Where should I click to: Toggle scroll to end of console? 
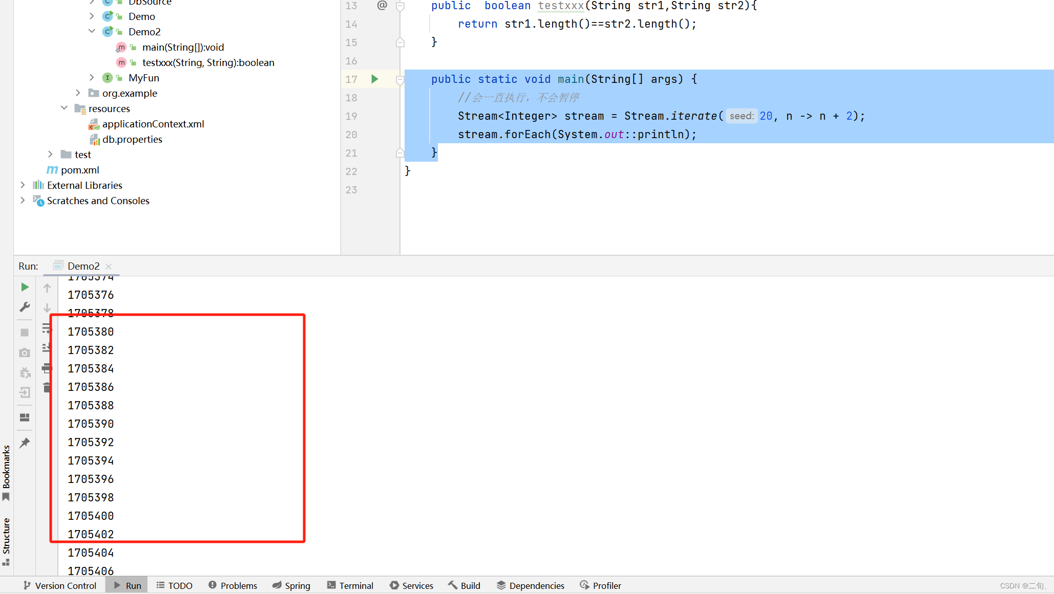coord(47,348)
